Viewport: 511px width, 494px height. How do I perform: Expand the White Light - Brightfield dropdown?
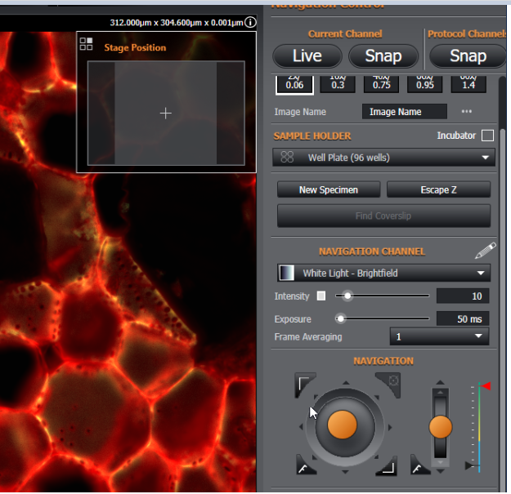pyautogui.click(x=383, y=274)
